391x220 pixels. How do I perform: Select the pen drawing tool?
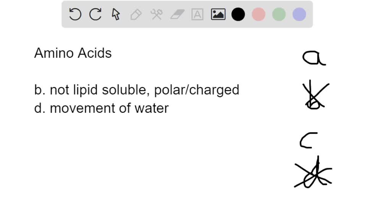[x=136, y=14]
